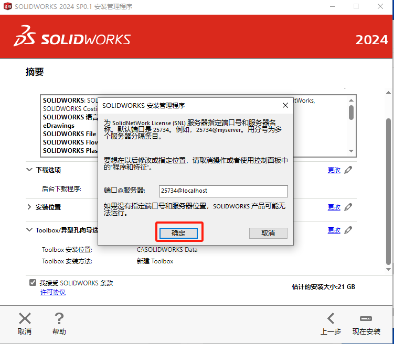The height and width of the screenshot is (344, 394).
Task: Collapse the Toolbox/异型孔向导 section
Action: 29,230
